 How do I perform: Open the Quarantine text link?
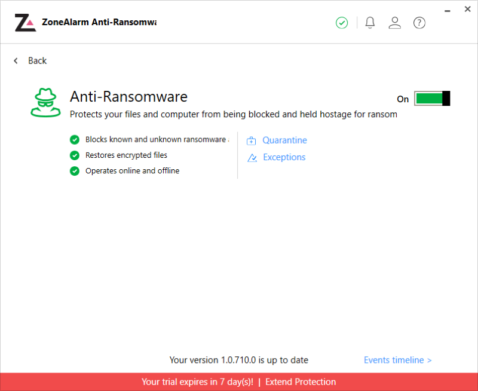284,140
